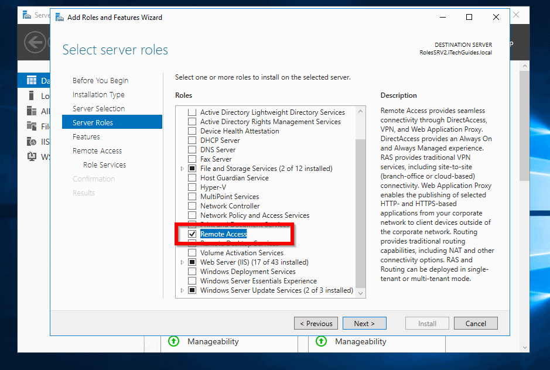Enable the Hyper-V role checkbox
Screen dimensions: 550x370
[192, 187]
